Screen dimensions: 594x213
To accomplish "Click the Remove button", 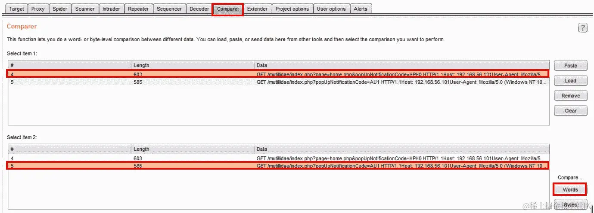I will 571,96.
